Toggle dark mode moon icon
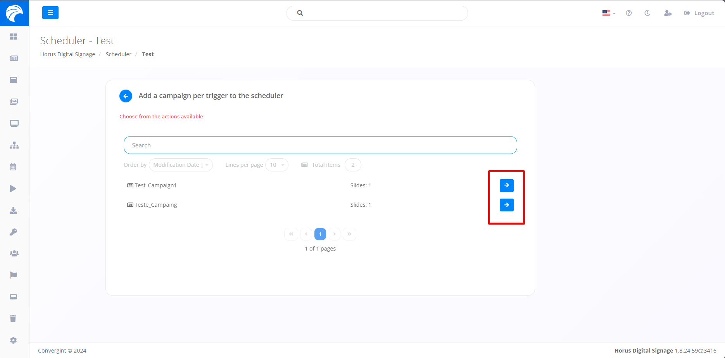This screenshot has height=358, width=725. (x=647, y=13)
